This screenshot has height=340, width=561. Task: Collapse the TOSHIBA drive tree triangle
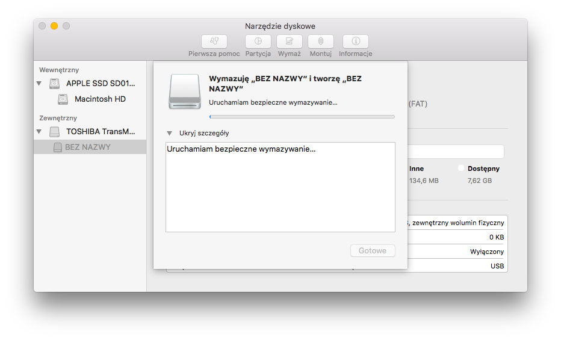39,132
